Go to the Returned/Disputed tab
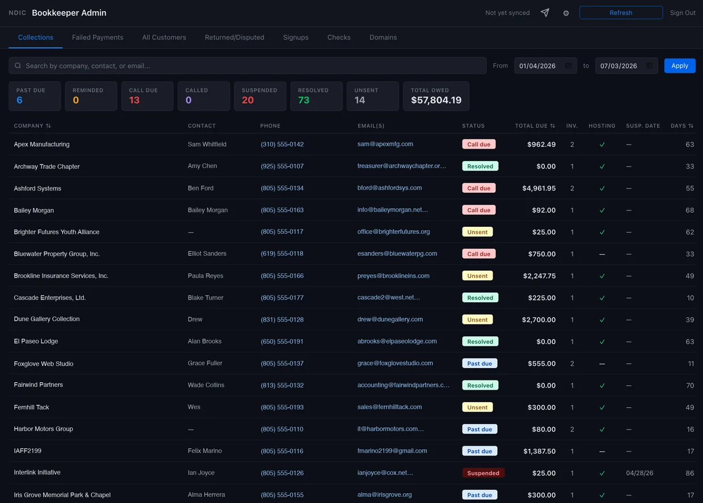This screenshot has height=503, width=703. coord(235,37)
